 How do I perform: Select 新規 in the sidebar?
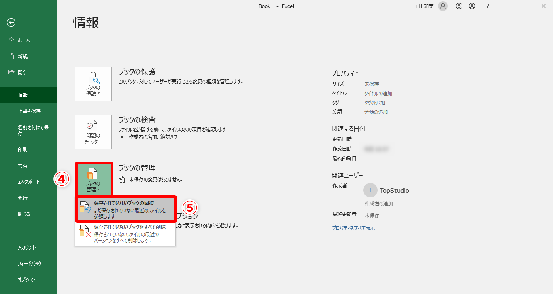(28, 57)
